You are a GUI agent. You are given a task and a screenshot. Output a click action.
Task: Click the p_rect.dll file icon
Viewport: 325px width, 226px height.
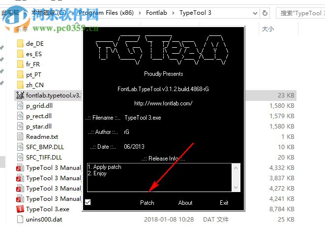[x=20, y=116]
